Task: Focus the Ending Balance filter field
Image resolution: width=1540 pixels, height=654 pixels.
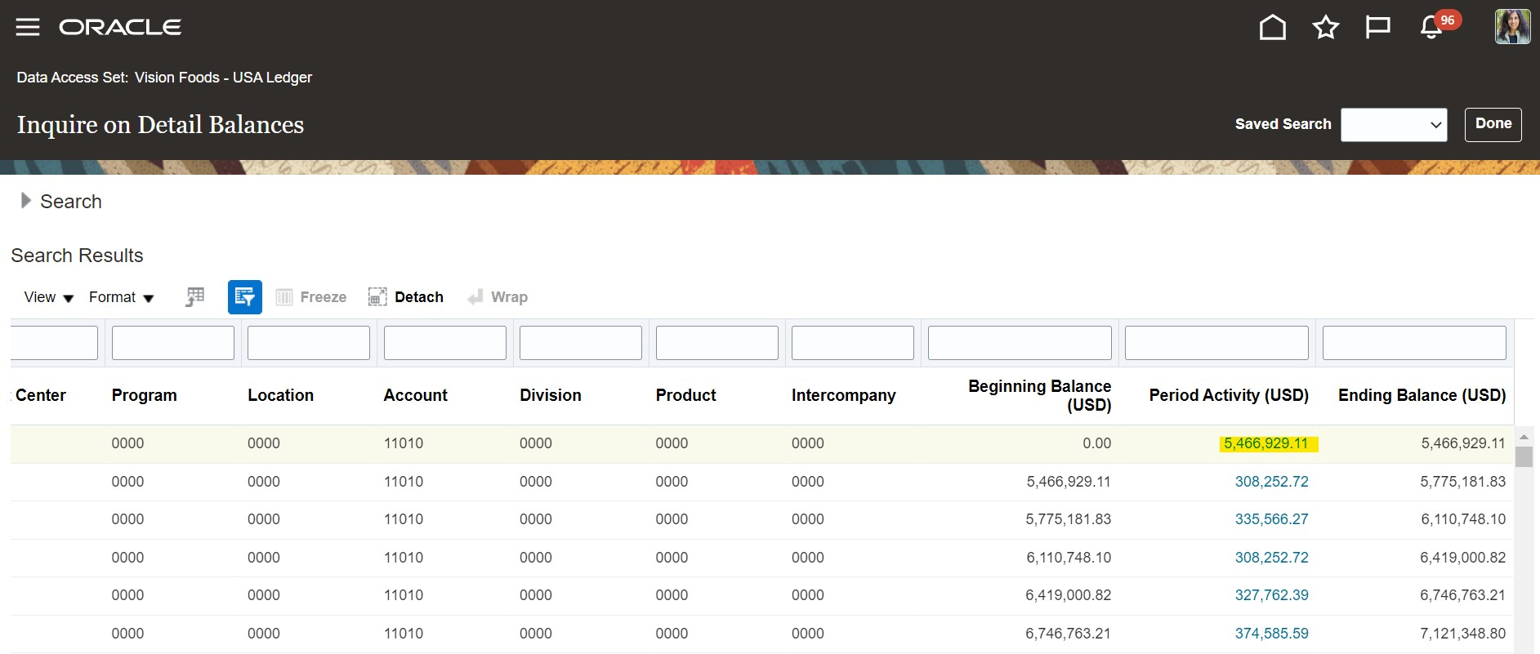Action: (1414, 343)
